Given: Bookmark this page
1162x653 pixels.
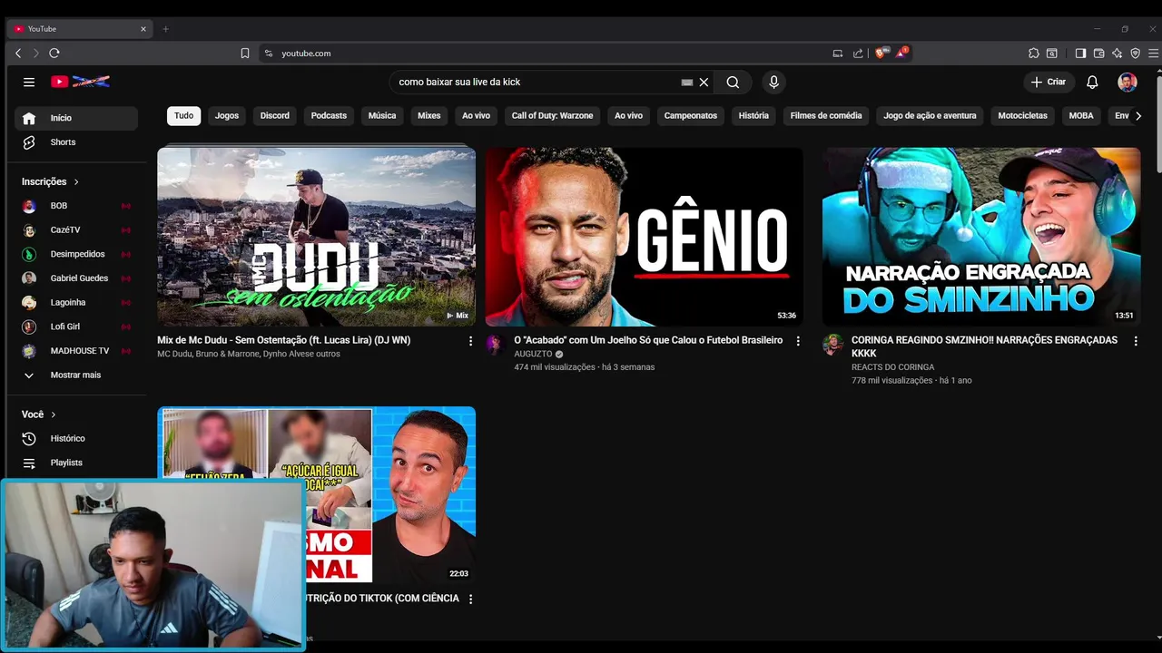Looking at the screenshot, I should [x=245, y=54].
